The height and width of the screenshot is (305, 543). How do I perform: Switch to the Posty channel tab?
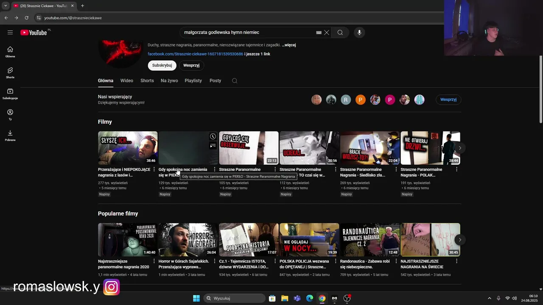click(x=216, y=80)
